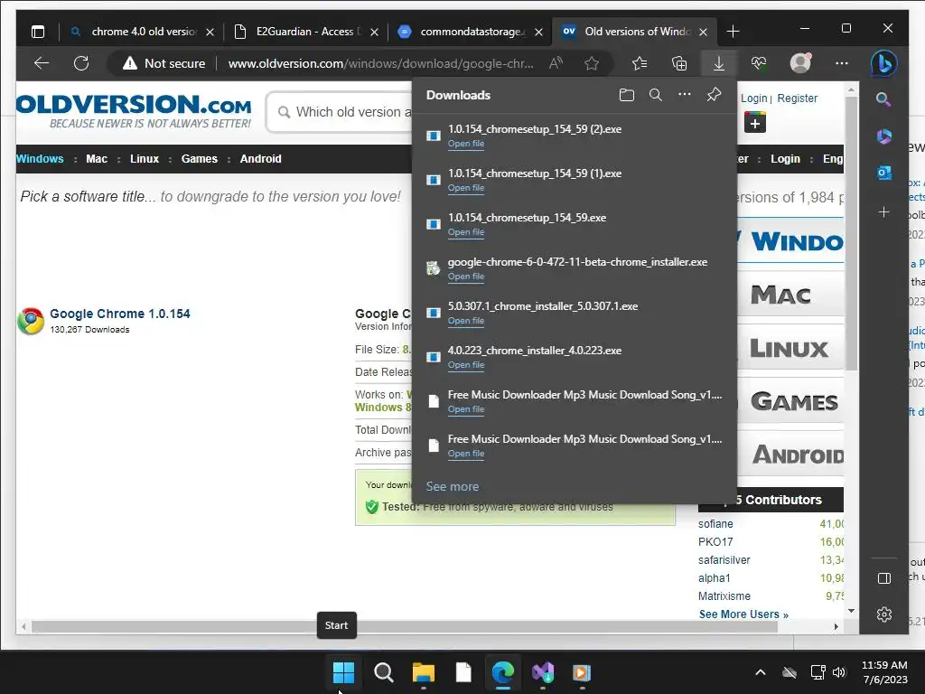Open sidebar settings gear icon
The width and height of the screenshot is (925, 694).
pyautogui.click(x=883, y=614)
